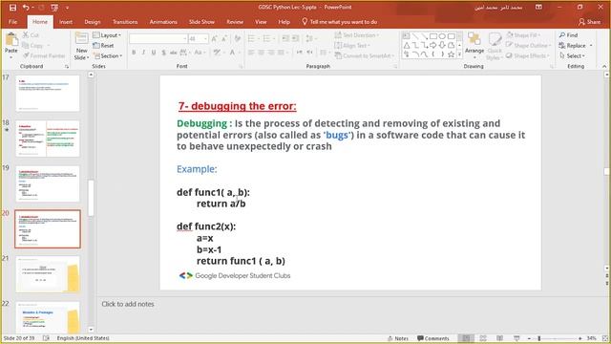Select the Oval shape in the shapes gallery
The image size is (611, 344).
[x=442, y=36]
